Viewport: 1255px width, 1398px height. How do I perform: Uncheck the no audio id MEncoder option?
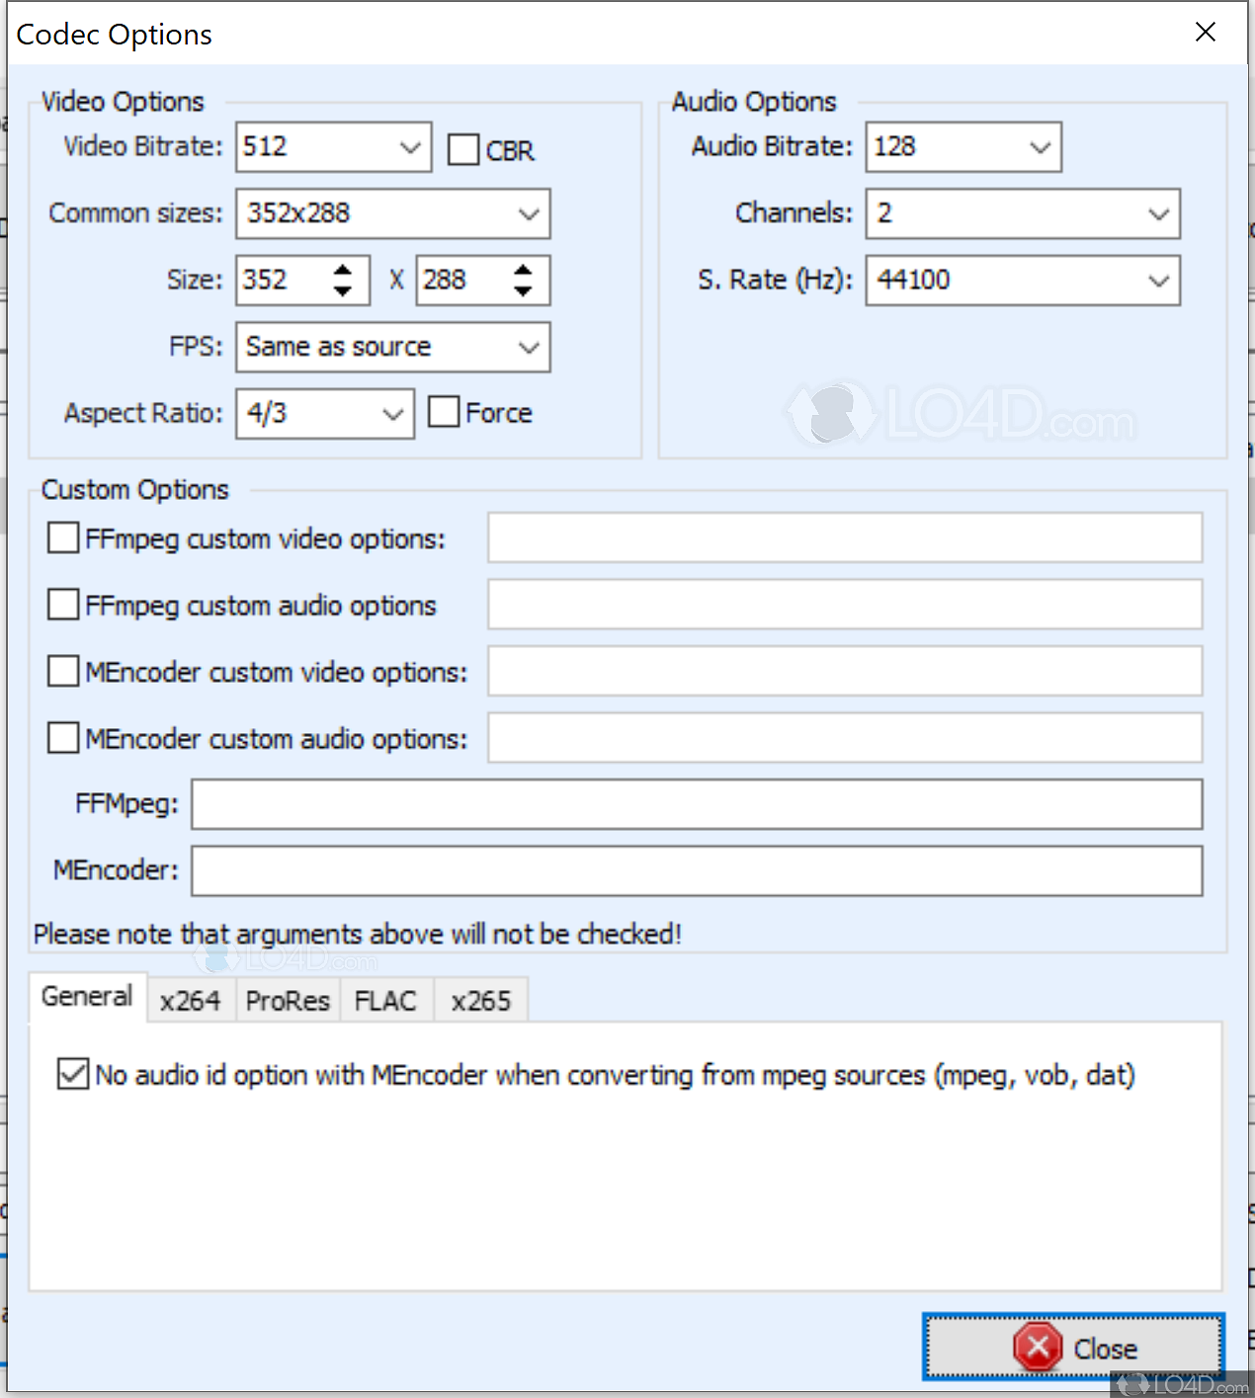71,1075
